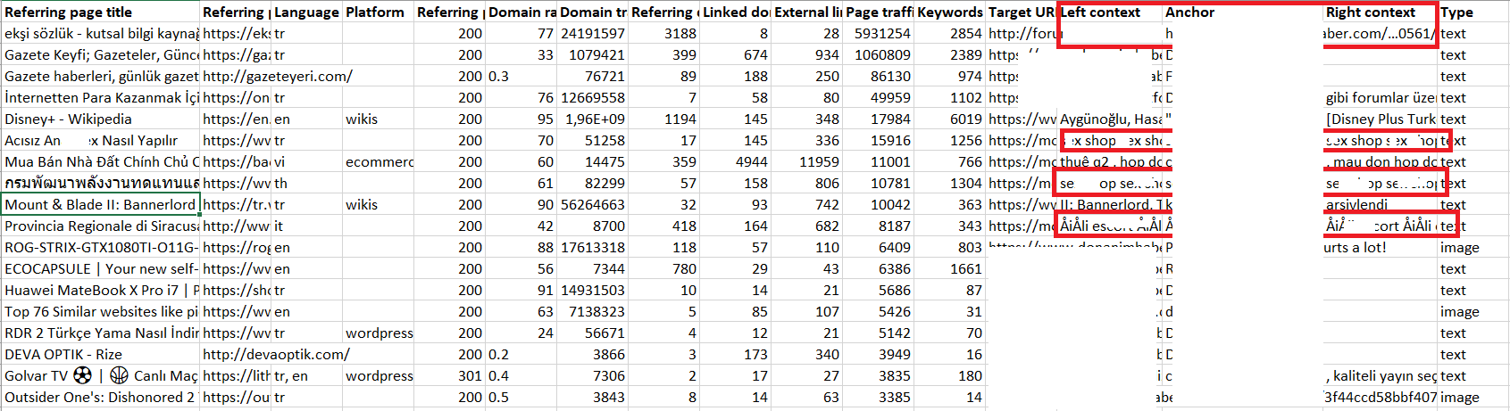Click 'urts a lot!' right context cell
The height and width of the screenshot is (411, 1510).
(1381, 247)
